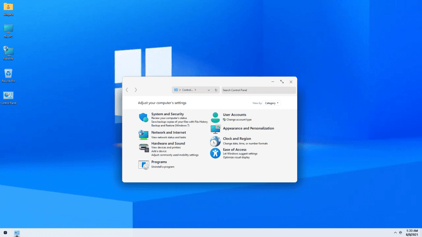
Task: Open the Ease of Access icon
Action: click(x=215, y=153)
